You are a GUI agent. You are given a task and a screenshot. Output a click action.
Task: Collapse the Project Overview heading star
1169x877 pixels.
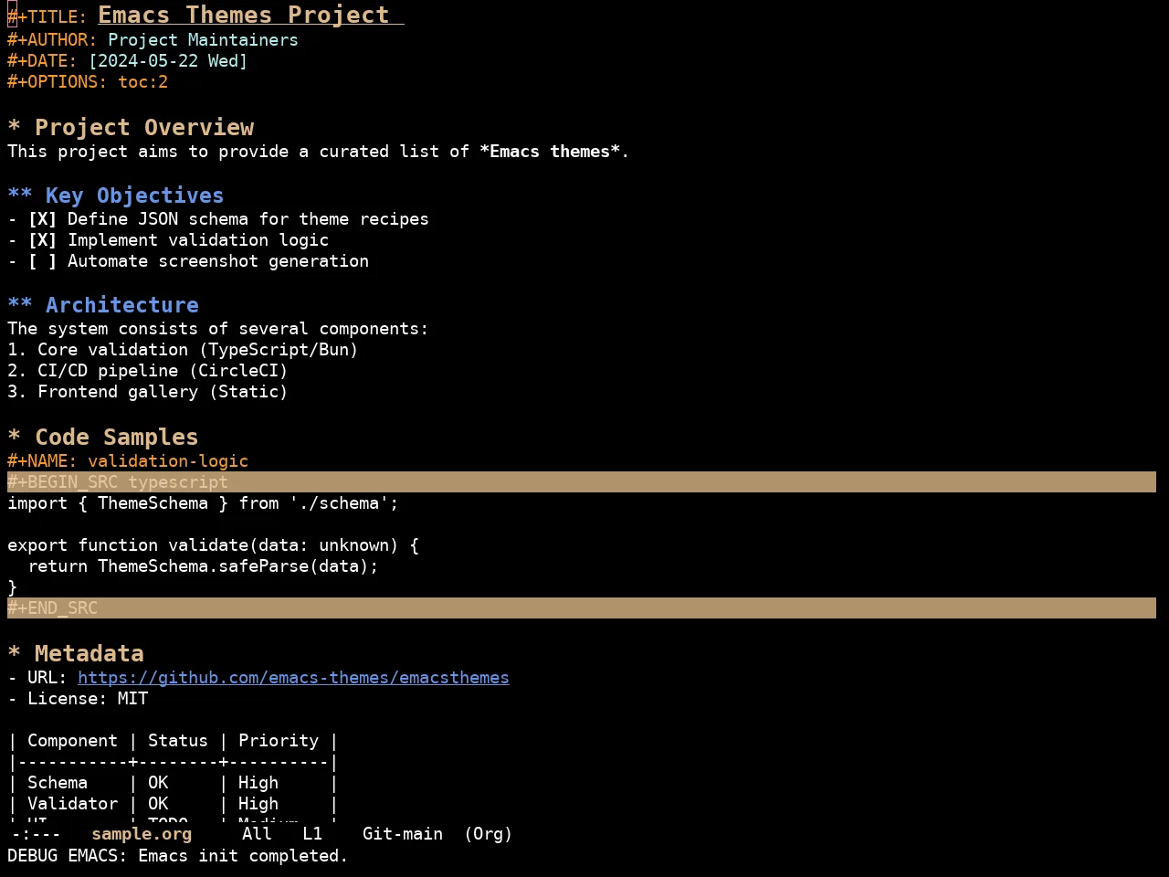pyautogui.click(x=14, y=128)
